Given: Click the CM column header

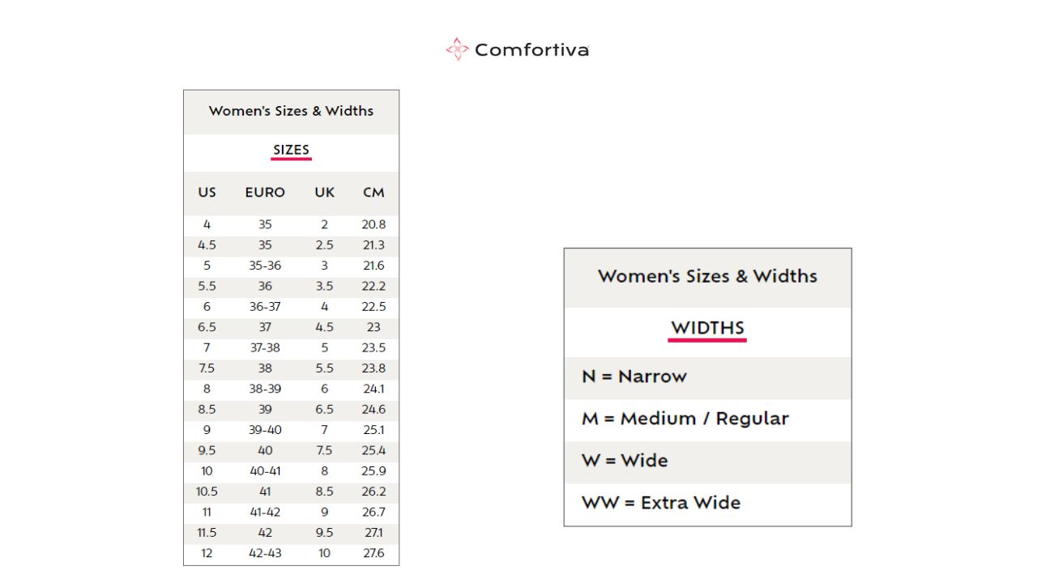Looking at the screenshot, I should 373,193.
